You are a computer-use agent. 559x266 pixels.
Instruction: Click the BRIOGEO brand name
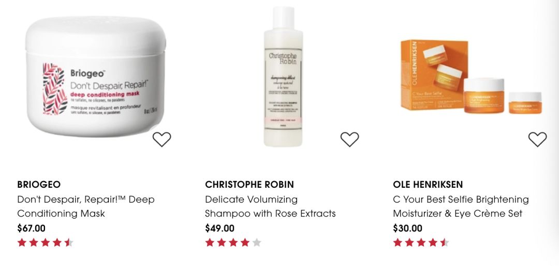pyautogui.click(x=39, y=185)
